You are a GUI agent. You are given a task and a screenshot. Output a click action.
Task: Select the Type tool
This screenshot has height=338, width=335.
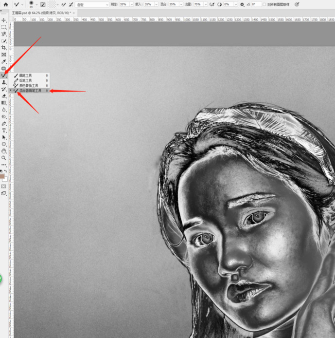coord(4,131)
